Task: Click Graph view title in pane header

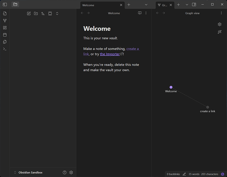Action: click(x=192, y=13)
